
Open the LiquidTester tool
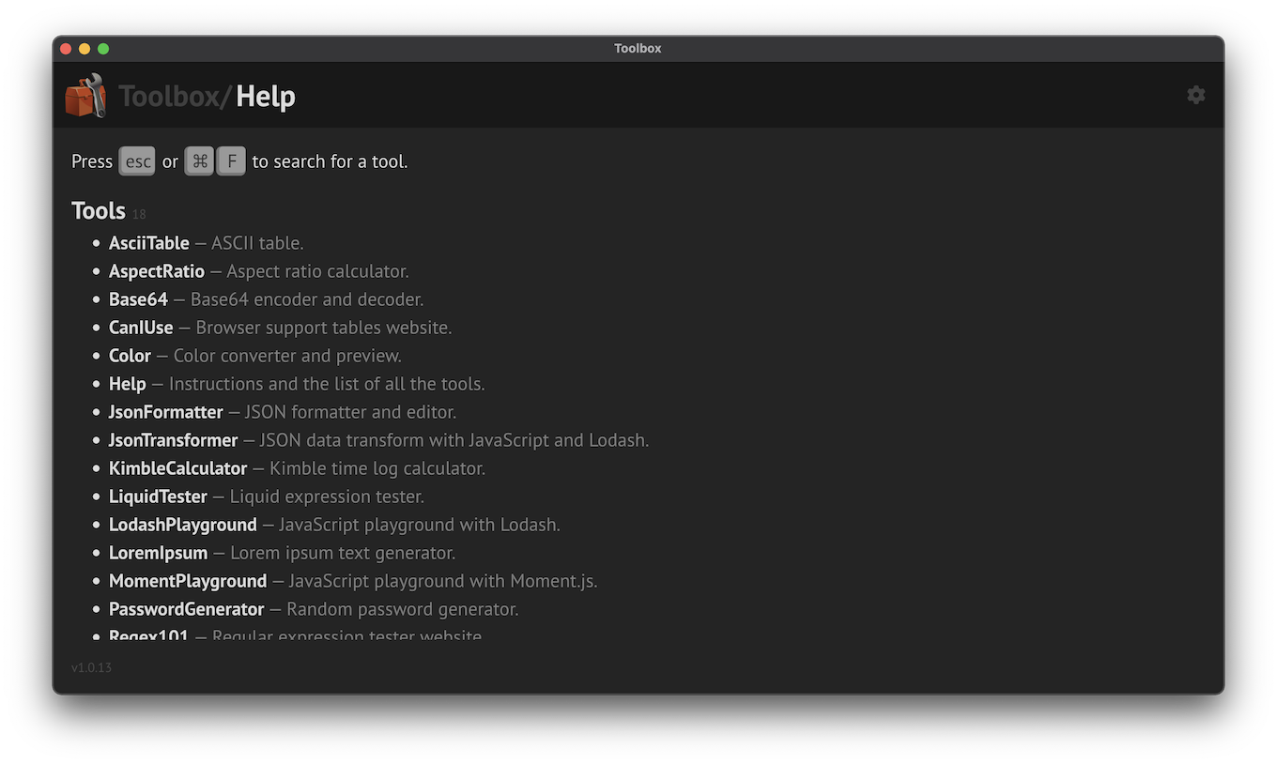point(158,497)
